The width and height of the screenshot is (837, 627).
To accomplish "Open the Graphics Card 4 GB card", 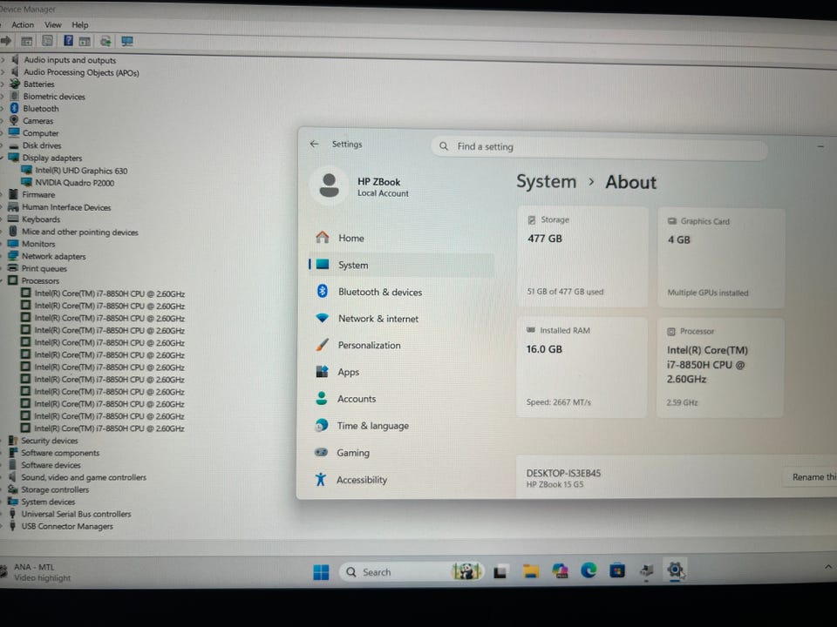I will [722, 258].
